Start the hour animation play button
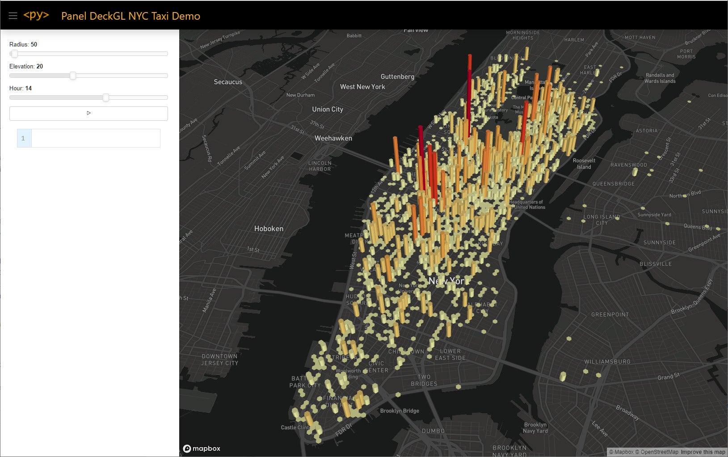Image resolution: width=728 pixels, height=457 pixels. point(88,113)
